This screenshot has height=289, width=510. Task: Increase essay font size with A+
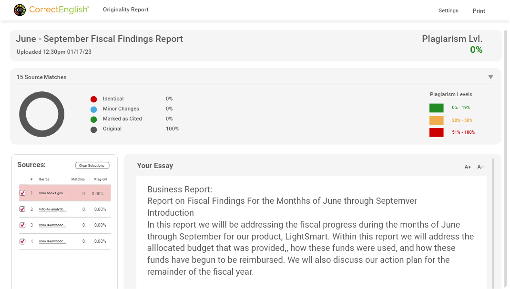[468, 167]
